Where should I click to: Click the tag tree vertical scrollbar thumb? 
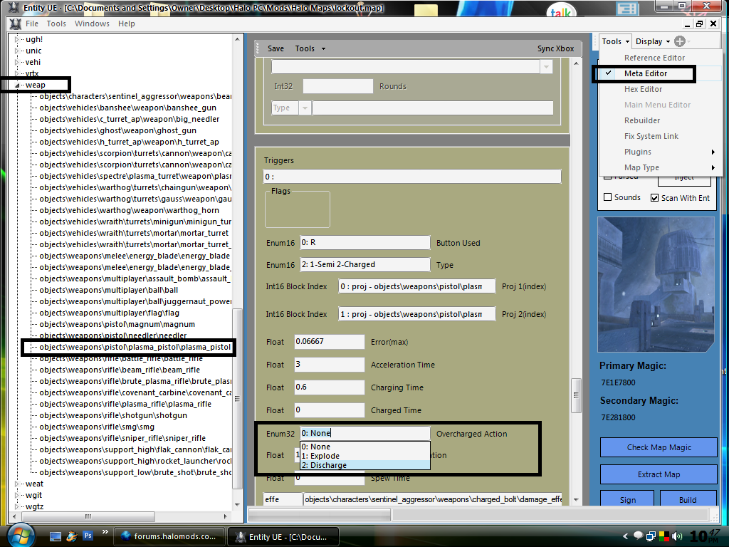click(x=237, y=398)
